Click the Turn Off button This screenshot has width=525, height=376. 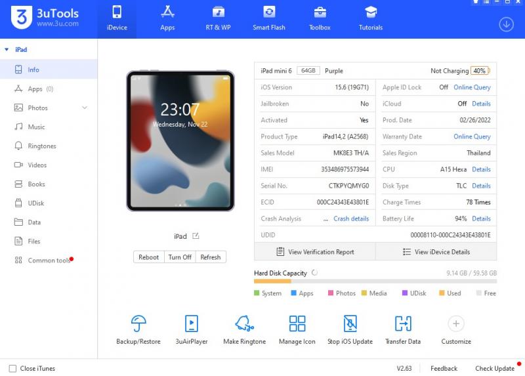[x=180, y=257]
